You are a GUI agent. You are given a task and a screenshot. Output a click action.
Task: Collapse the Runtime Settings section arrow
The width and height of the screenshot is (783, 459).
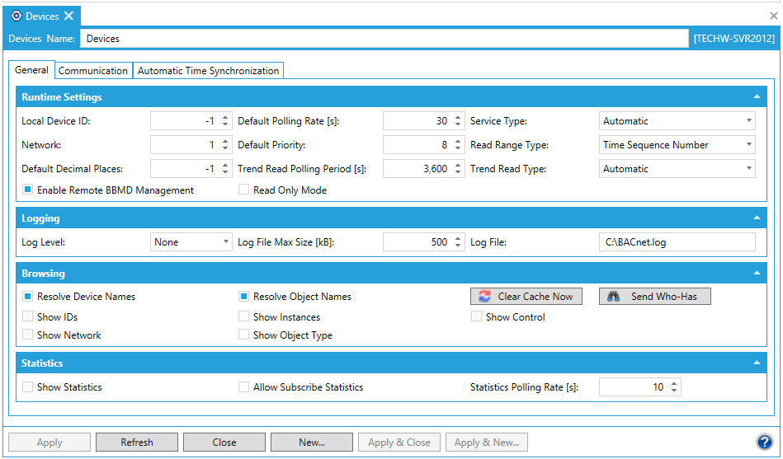coord(756,96)
